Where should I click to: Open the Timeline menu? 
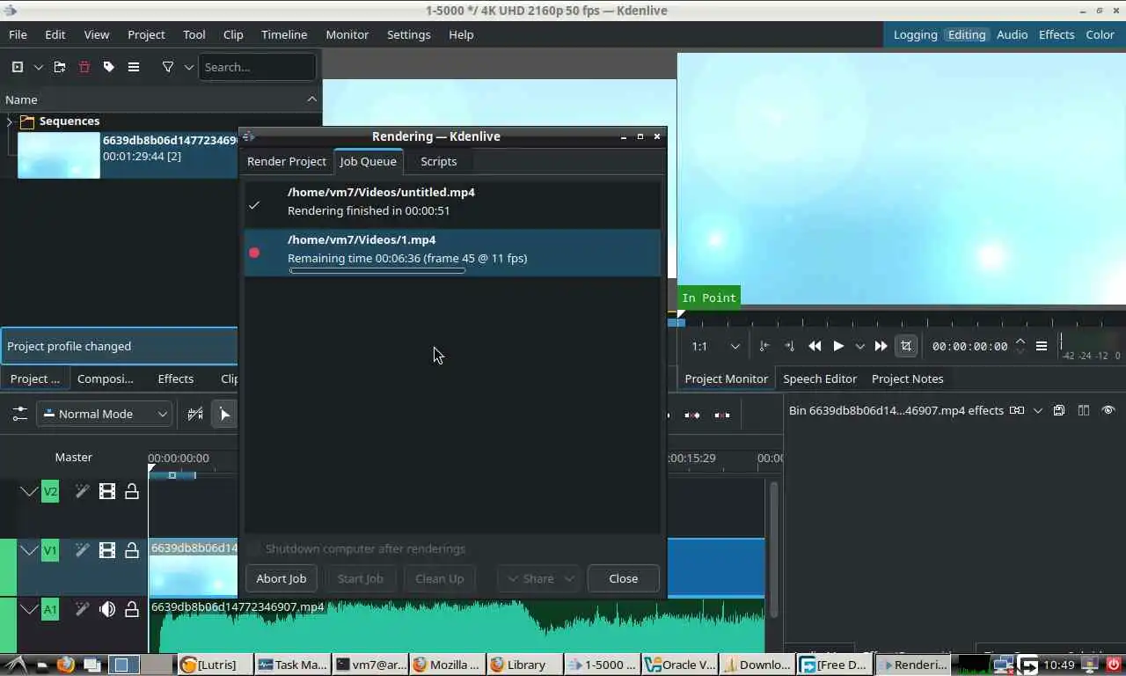coord(284,34)
